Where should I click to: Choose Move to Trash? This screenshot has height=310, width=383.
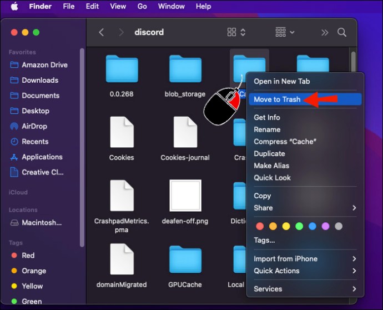click(305, 99)
